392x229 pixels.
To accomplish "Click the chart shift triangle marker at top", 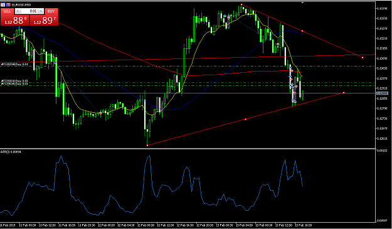I will coord(303,3).
